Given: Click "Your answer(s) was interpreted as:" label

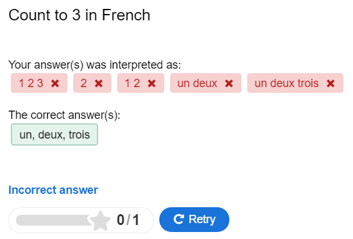Looking at the screenshot, I should (x=94, y=65).
